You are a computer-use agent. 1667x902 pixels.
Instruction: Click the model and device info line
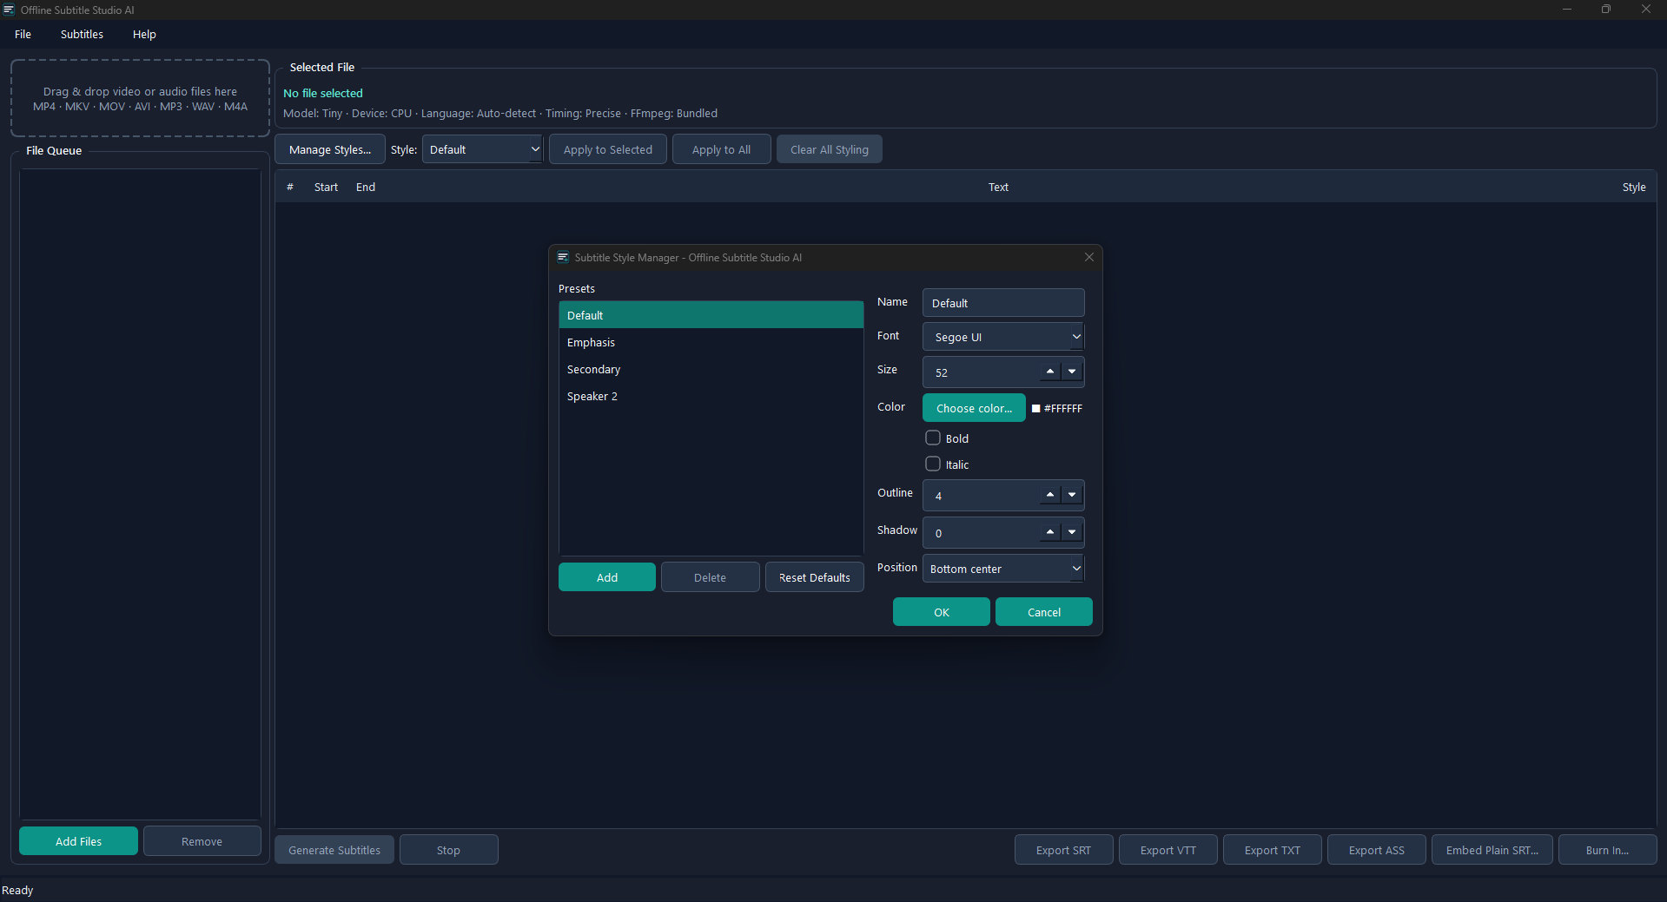(500, 113)
